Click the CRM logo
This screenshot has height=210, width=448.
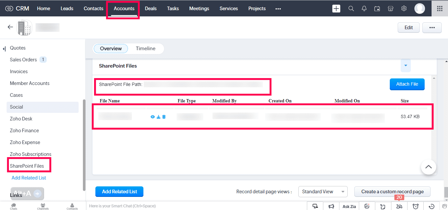[17, 9]
